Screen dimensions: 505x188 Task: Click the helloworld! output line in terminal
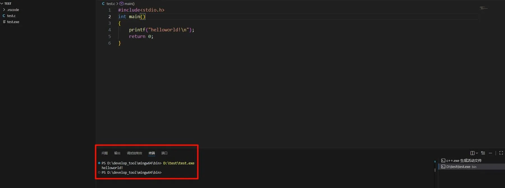(x=112, y=168)
